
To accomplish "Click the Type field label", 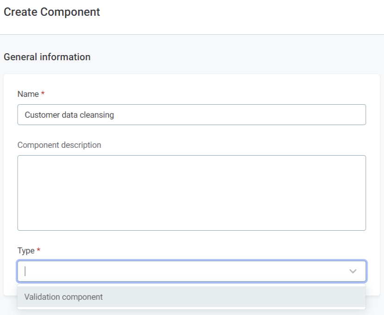I will point(26,251).
